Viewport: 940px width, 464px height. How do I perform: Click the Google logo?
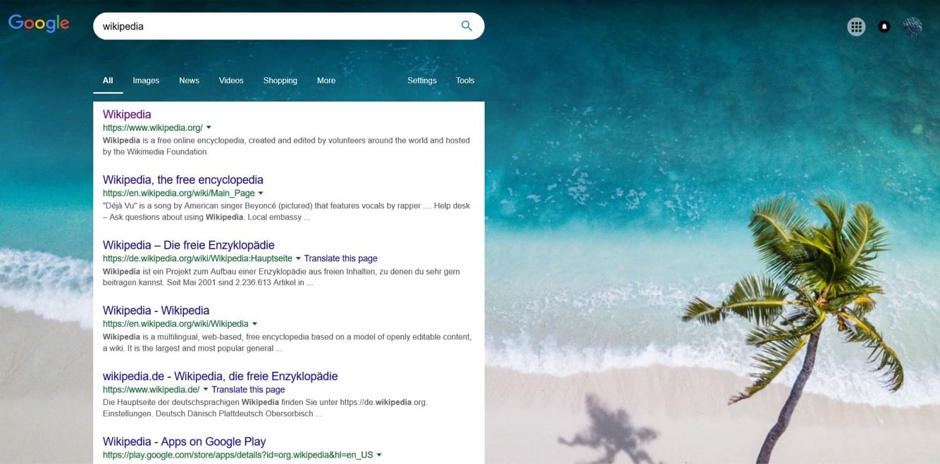(x=39, y=23)
